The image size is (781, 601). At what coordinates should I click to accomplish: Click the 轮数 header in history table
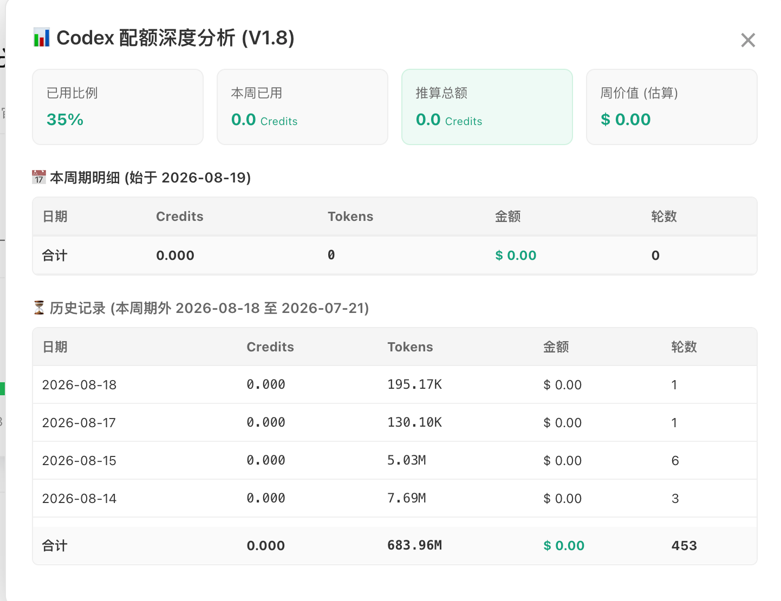point(684,347)
